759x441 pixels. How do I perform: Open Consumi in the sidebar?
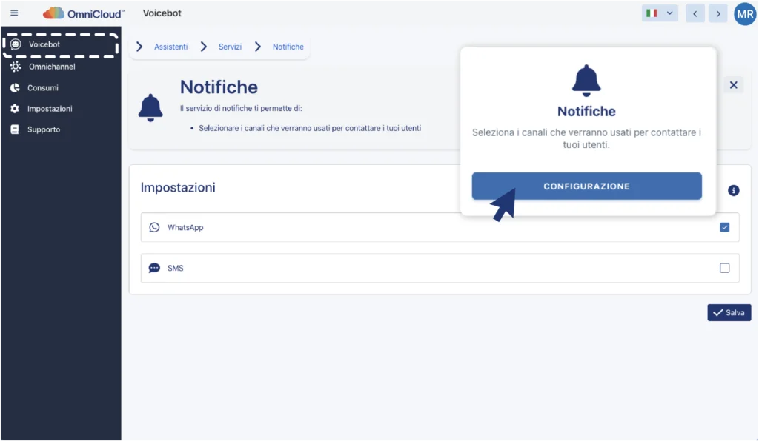[x=43, y=87]
